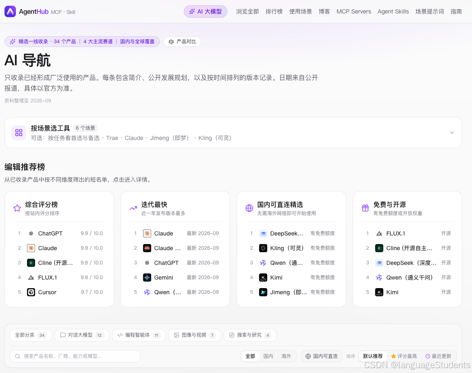Select the 全部 region filter
This screenshot has width=472, height=373.
(250, 356)
